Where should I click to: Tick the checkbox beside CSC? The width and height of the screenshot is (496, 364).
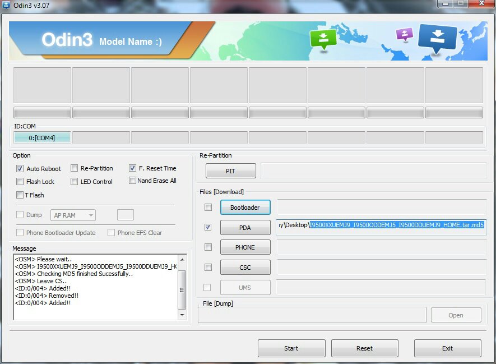(x=208, y=268)
